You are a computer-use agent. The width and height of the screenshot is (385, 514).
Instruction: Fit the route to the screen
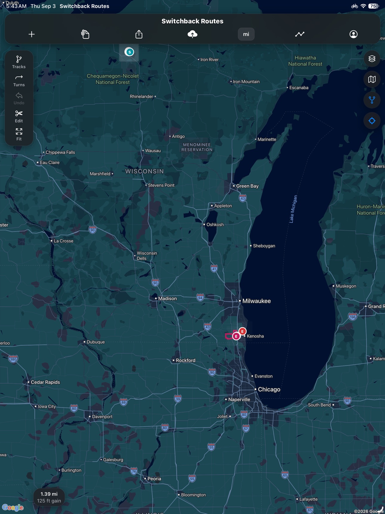(x=19, y=134)
